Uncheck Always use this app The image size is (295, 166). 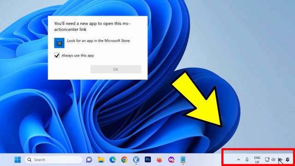57,55
